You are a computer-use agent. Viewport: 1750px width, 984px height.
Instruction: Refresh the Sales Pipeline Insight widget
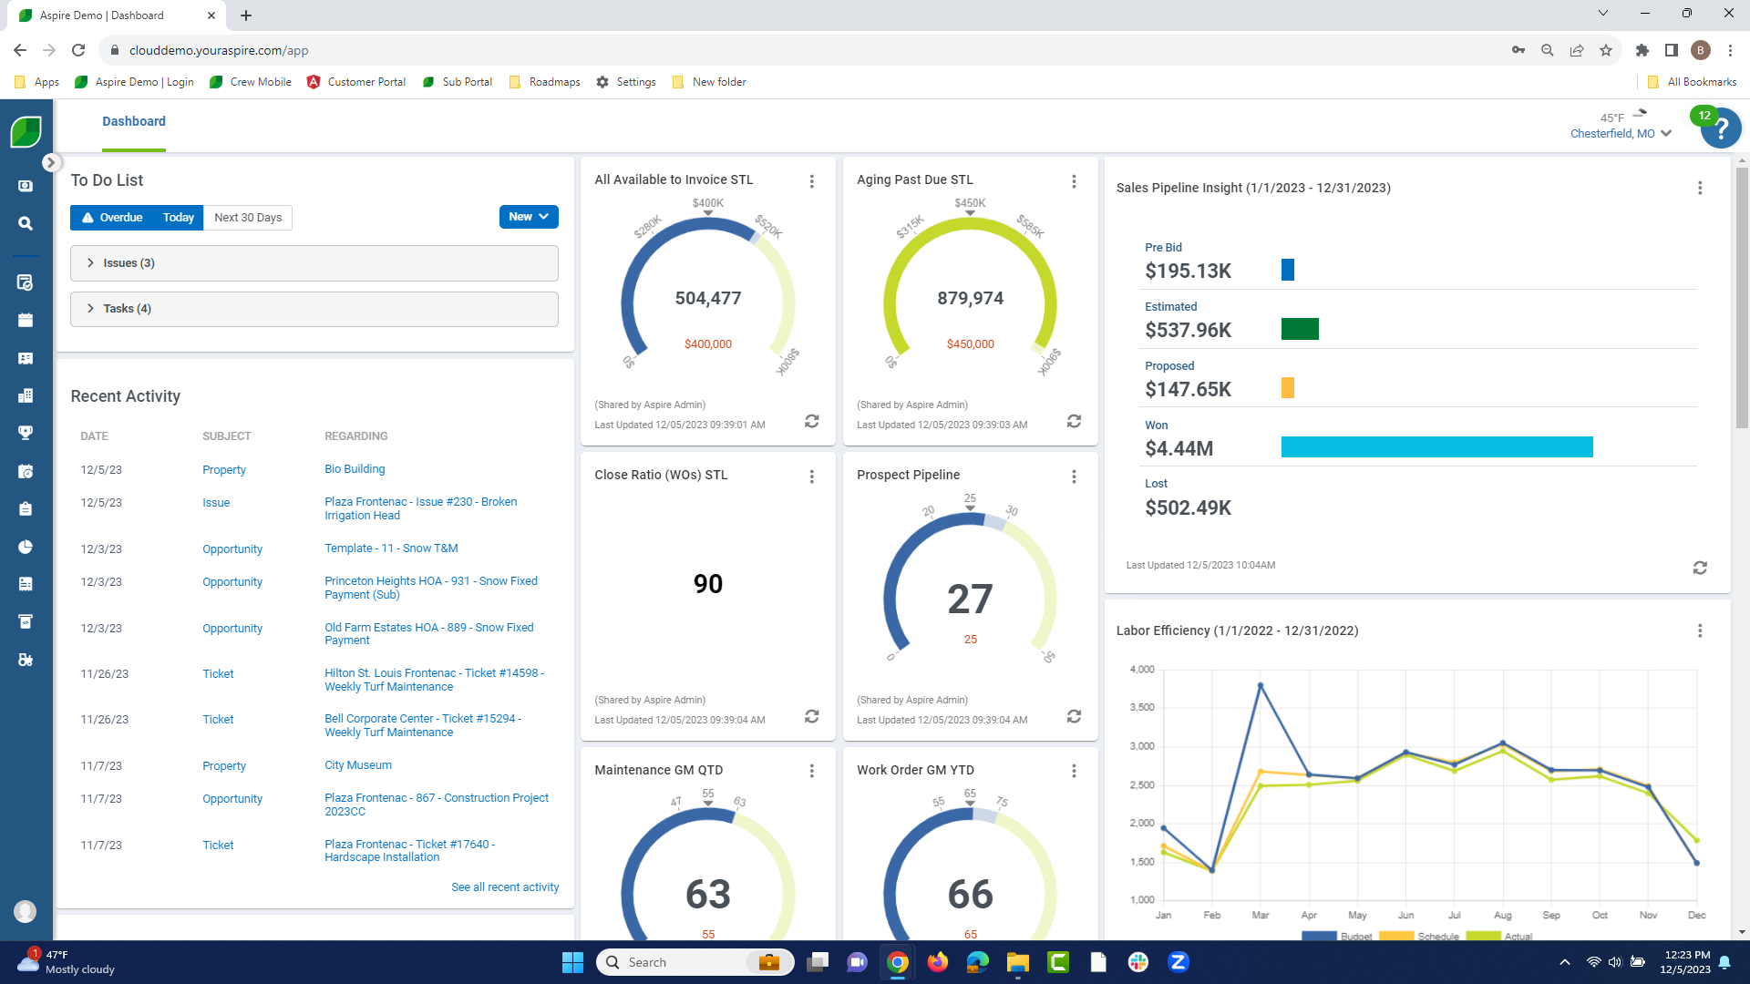click(1700, 568)
